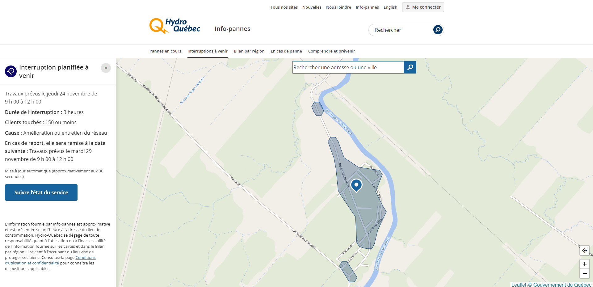
Task: Open the En cas de panne menu
Action: point(286,51)
